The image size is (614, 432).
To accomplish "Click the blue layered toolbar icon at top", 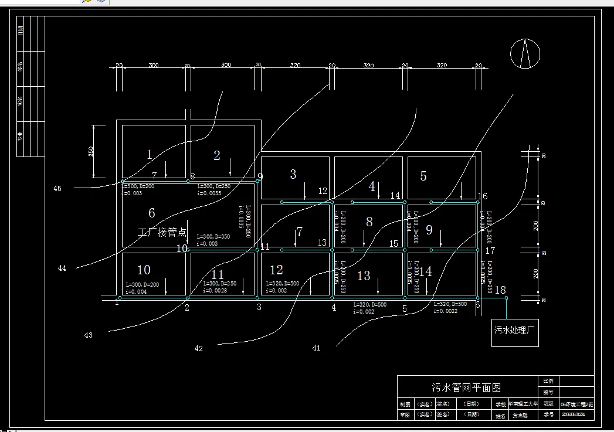I will 101,1.
